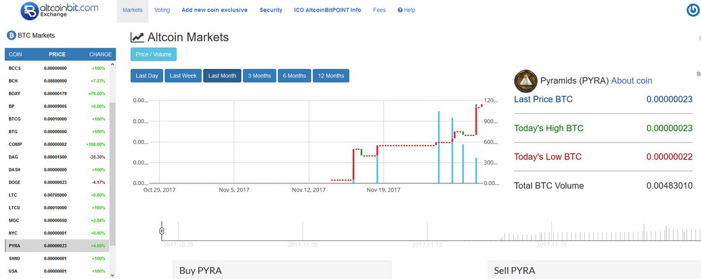Show the Last Day chart range
This screenshot has width=701, height=279.
(147, 76)
